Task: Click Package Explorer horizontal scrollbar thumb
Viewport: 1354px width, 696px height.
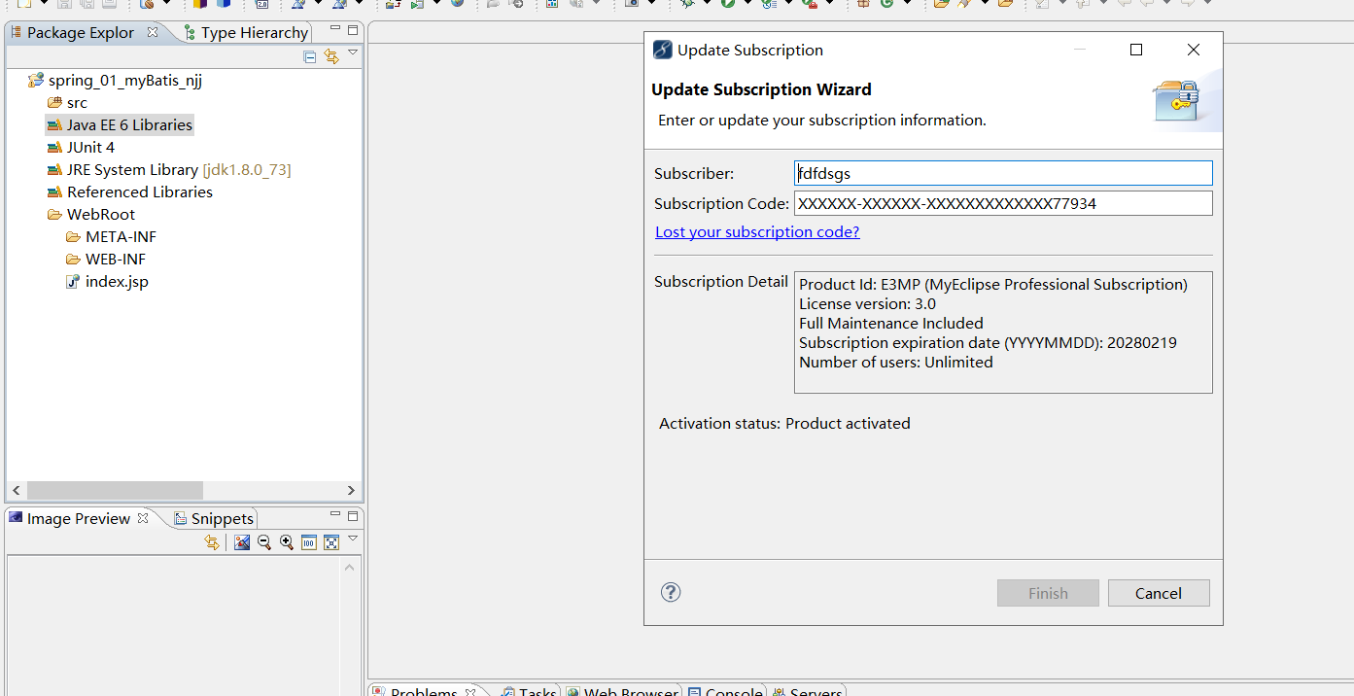Action: (115, 490)
